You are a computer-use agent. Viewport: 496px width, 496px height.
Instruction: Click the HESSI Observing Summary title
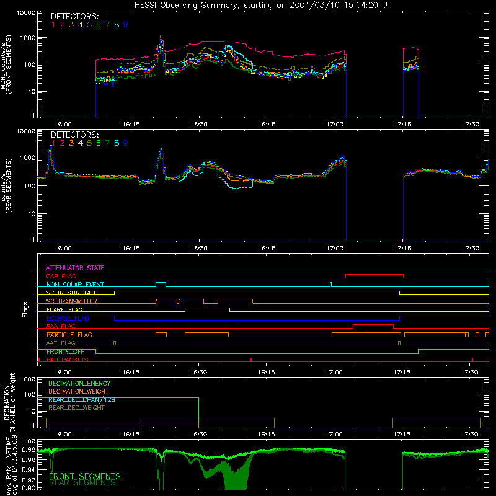coord(263,5)
